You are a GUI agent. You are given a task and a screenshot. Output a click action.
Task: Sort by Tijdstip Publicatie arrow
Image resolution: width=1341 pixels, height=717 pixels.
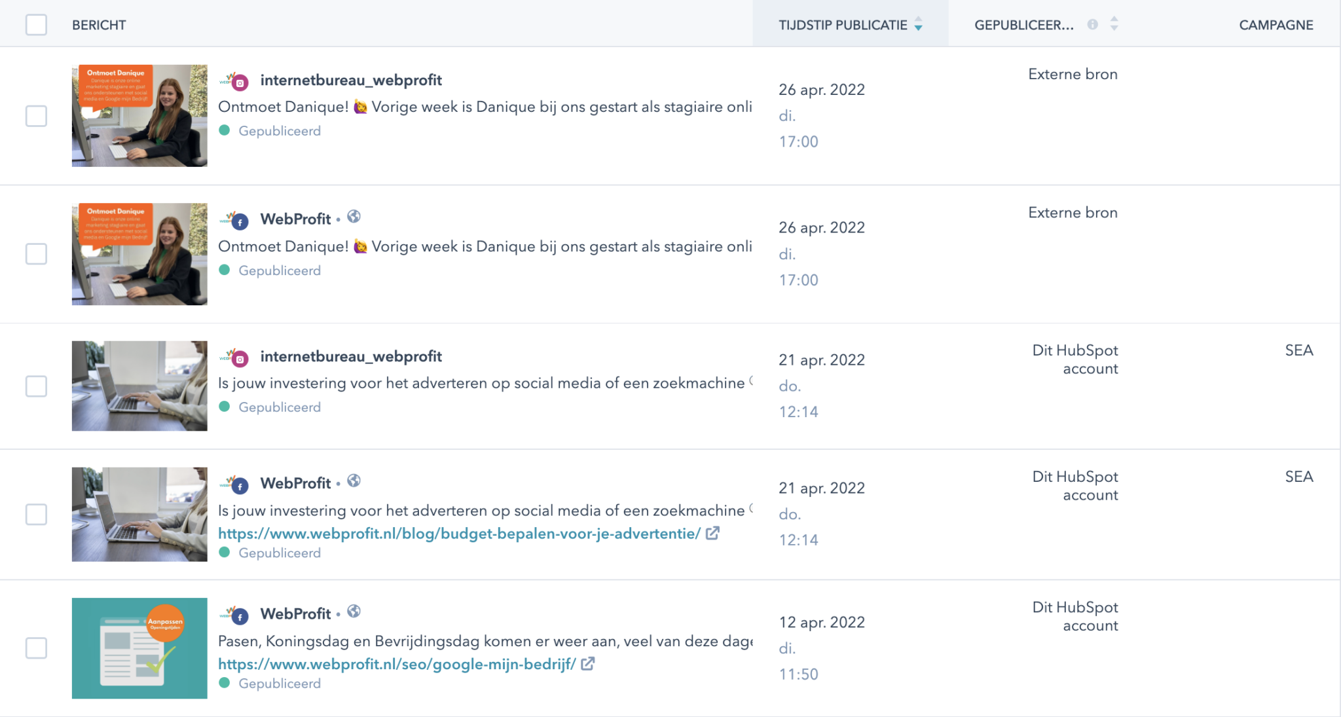click(x=918, y=25)
